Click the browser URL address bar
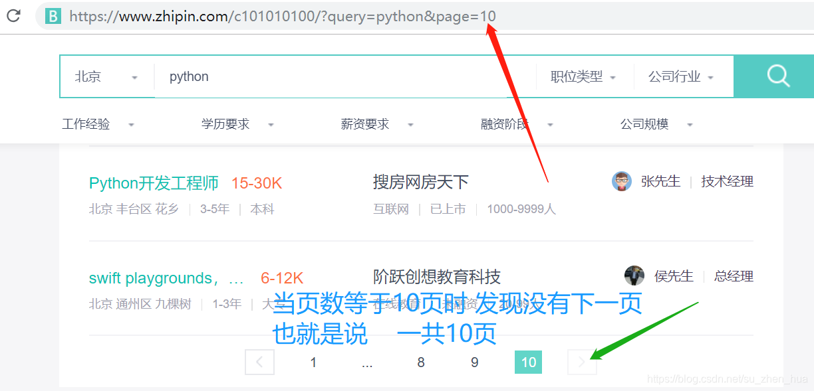Screen dimensions: 814x391 (x=426, y=17)
